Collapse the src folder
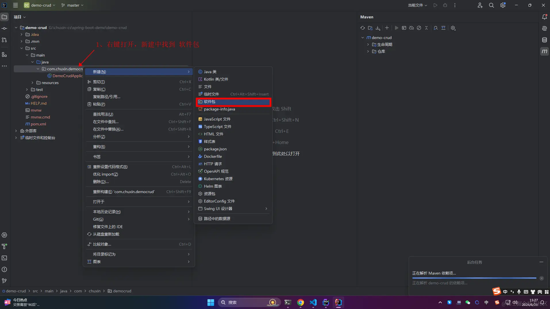 [x=22, y=48]
